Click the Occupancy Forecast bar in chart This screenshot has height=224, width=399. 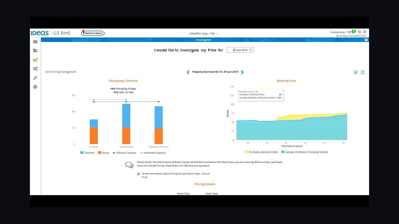coord(159,125)
